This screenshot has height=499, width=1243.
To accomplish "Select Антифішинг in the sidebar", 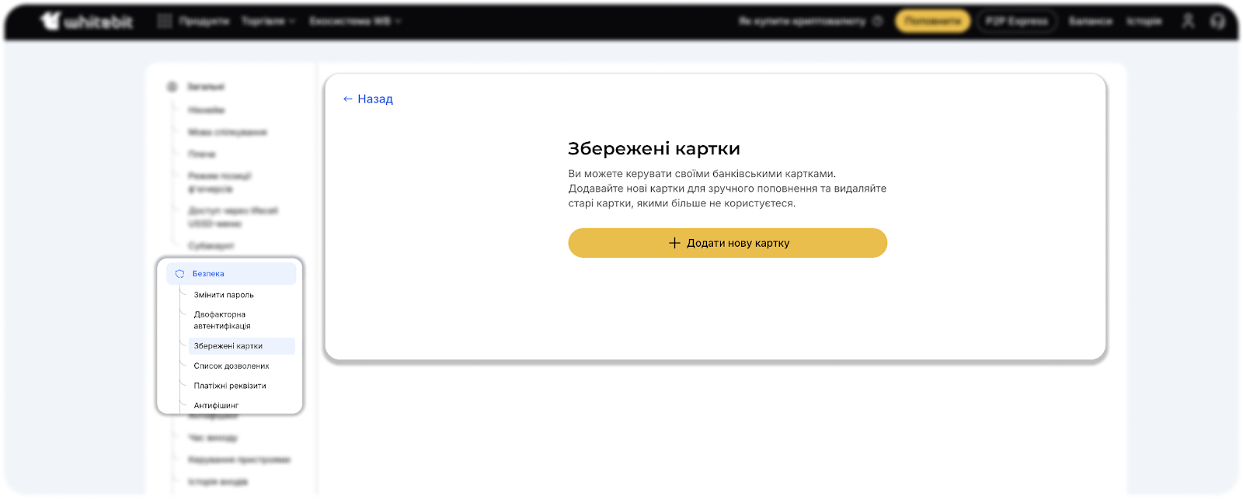I will 216,405.
